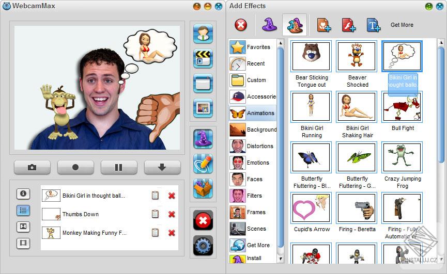The height and width of the screenshot is (274, 447).
Task: Select the Firing - Beretta effect
Action: click(357, 208)
